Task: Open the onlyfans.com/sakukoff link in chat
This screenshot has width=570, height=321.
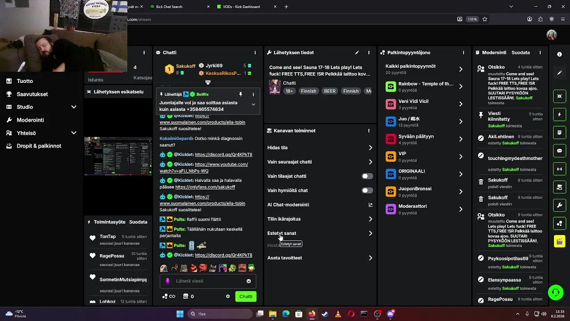Action: 205,187
